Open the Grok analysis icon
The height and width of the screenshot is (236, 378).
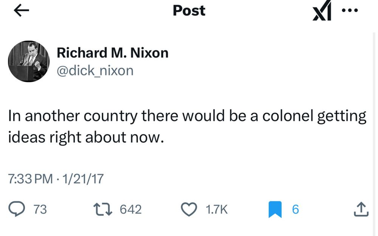(x=322, y=10)
